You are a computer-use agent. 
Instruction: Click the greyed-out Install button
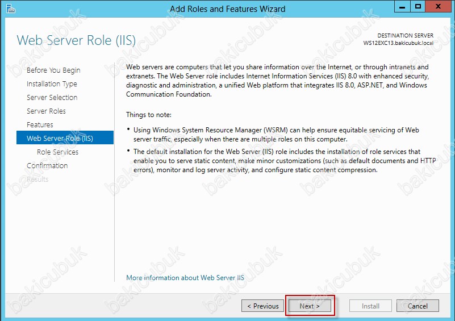pyautogui.click(x=370, y=306)
